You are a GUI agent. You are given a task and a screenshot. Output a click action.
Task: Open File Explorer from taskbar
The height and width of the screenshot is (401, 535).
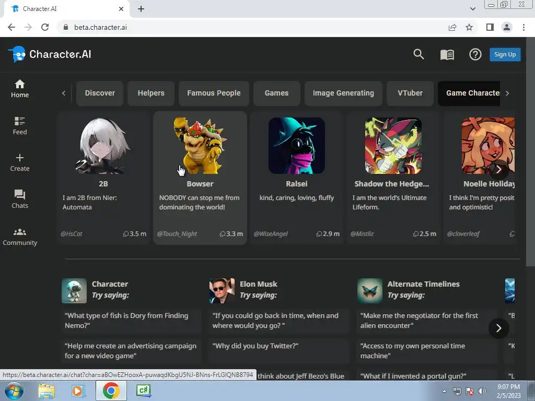pyautogui.click(x=46, y=391)
